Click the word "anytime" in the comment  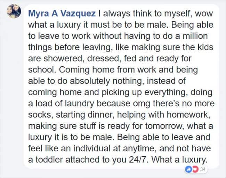(140, 149)
